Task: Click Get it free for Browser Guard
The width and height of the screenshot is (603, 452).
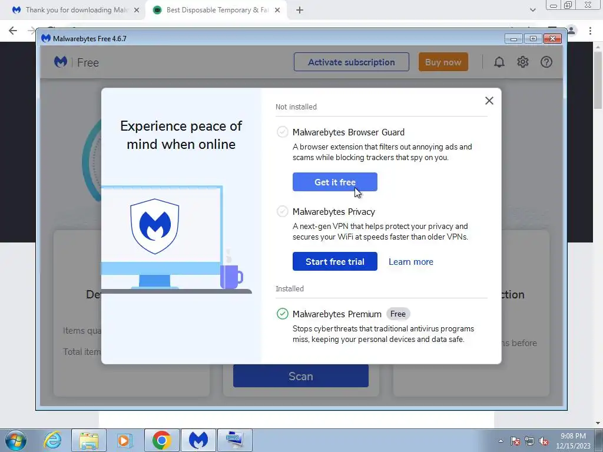Action: pyautogui.click(x=335, y=182)
